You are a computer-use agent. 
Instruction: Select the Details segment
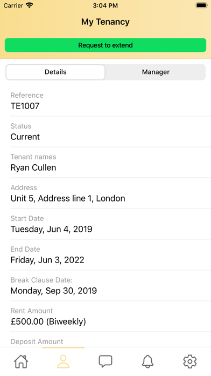[55, 72]
